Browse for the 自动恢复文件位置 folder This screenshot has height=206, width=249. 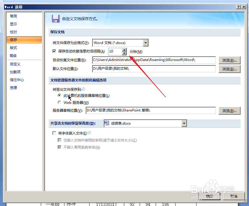click(x=229, y=60)
